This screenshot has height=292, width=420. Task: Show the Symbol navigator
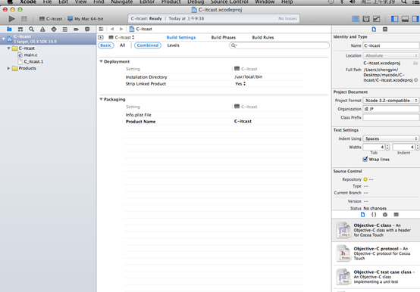click(x=20, y=29)
